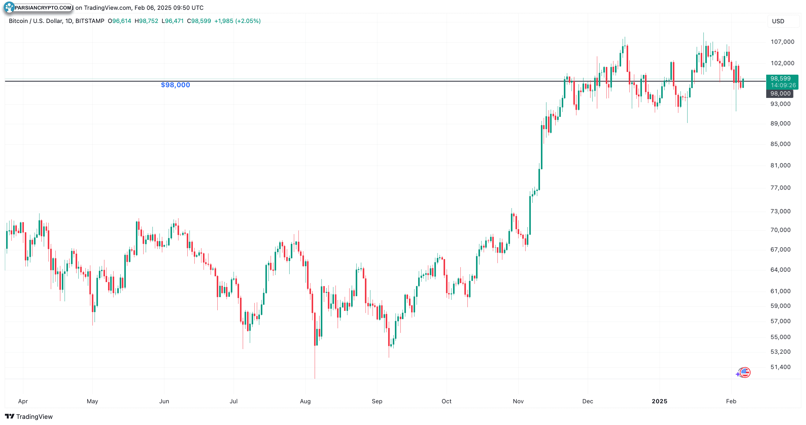Select the Bitcoin / U.S. Dollar symbol title
The image size is (806, 425).
click(x=56, y=21)
